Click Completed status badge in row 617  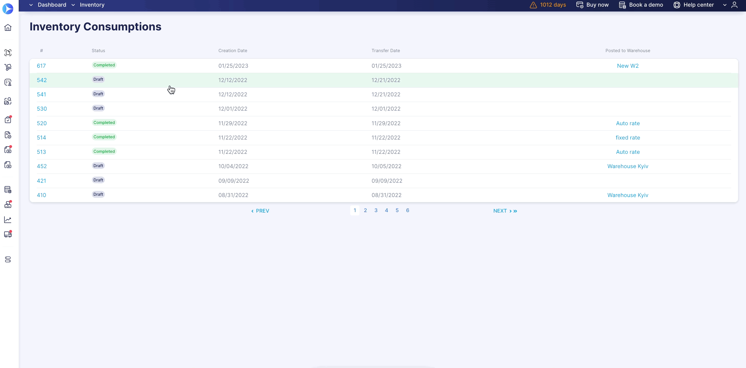pos(104,65)
